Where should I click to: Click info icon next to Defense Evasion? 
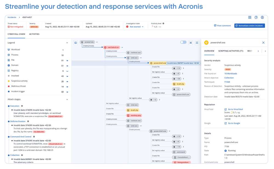[x=28, y=121]
